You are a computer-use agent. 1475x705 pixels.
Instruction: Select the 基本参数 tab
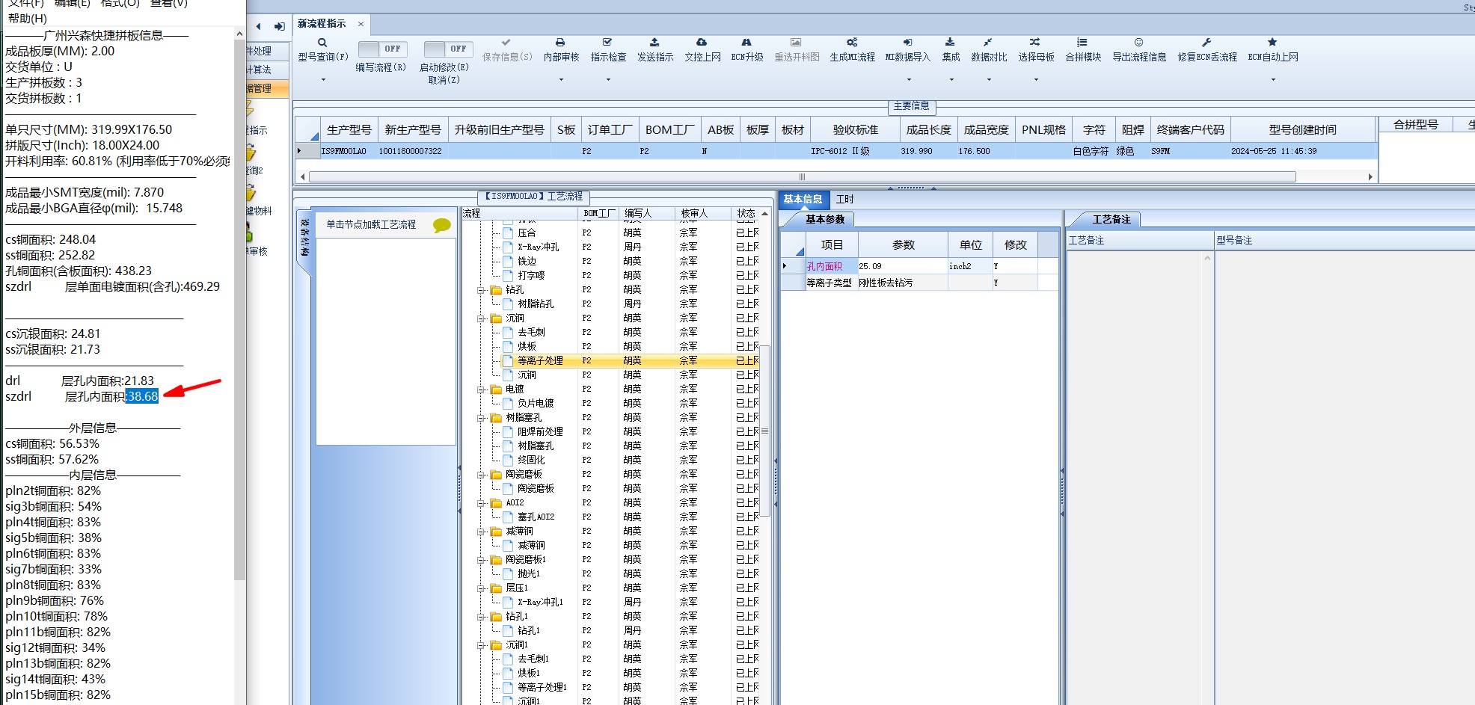[825, 219]
